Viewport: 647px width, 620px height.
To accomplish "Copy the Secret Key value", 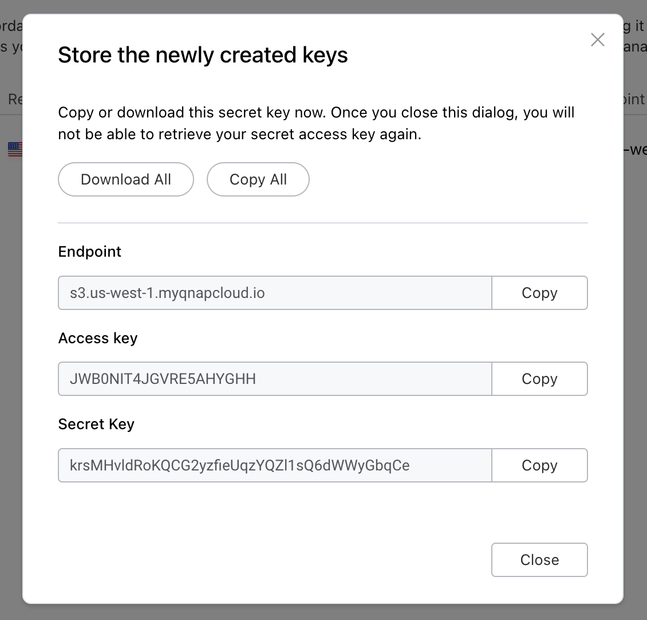I will (539, 465).
